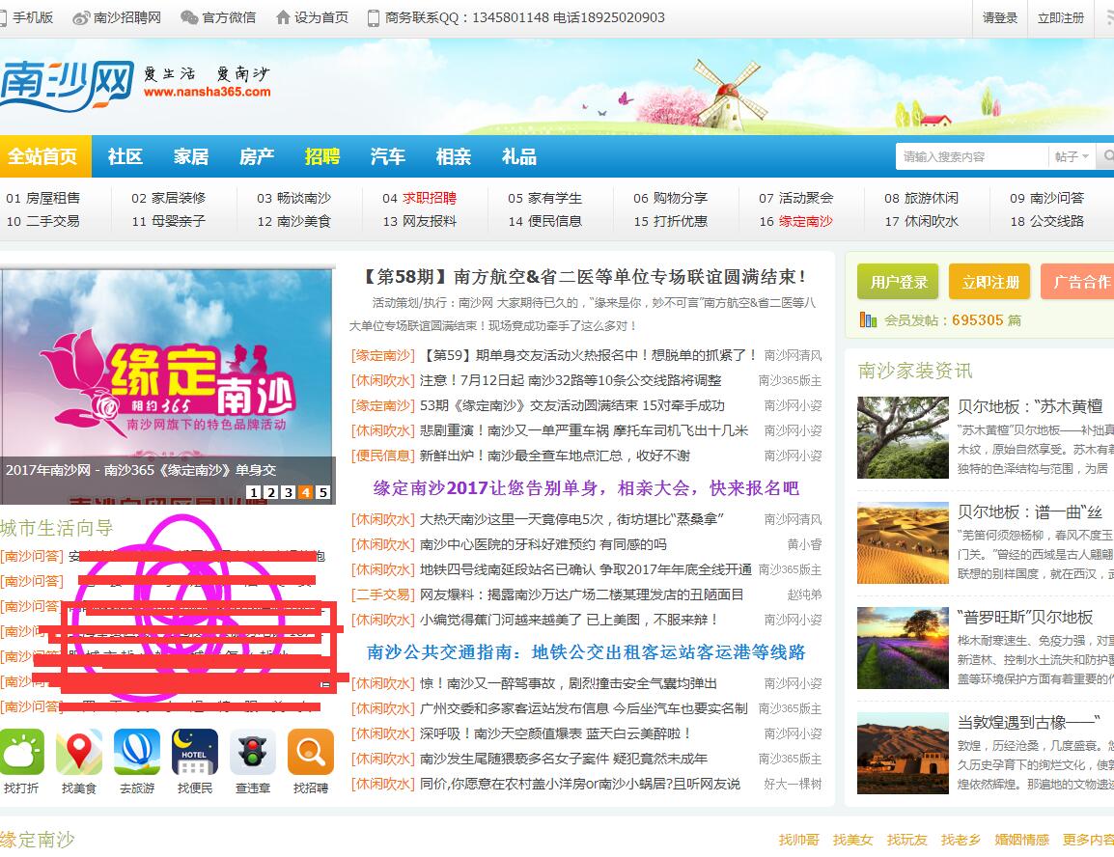The width and height of the screenshot is (1114, 857).
Task: Open the 查违章 traffic light icon
Action: tap(253, 752)
